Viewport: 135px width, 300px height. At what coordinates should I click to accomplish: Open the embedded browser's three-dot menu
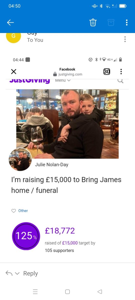[x=121, y=71]
